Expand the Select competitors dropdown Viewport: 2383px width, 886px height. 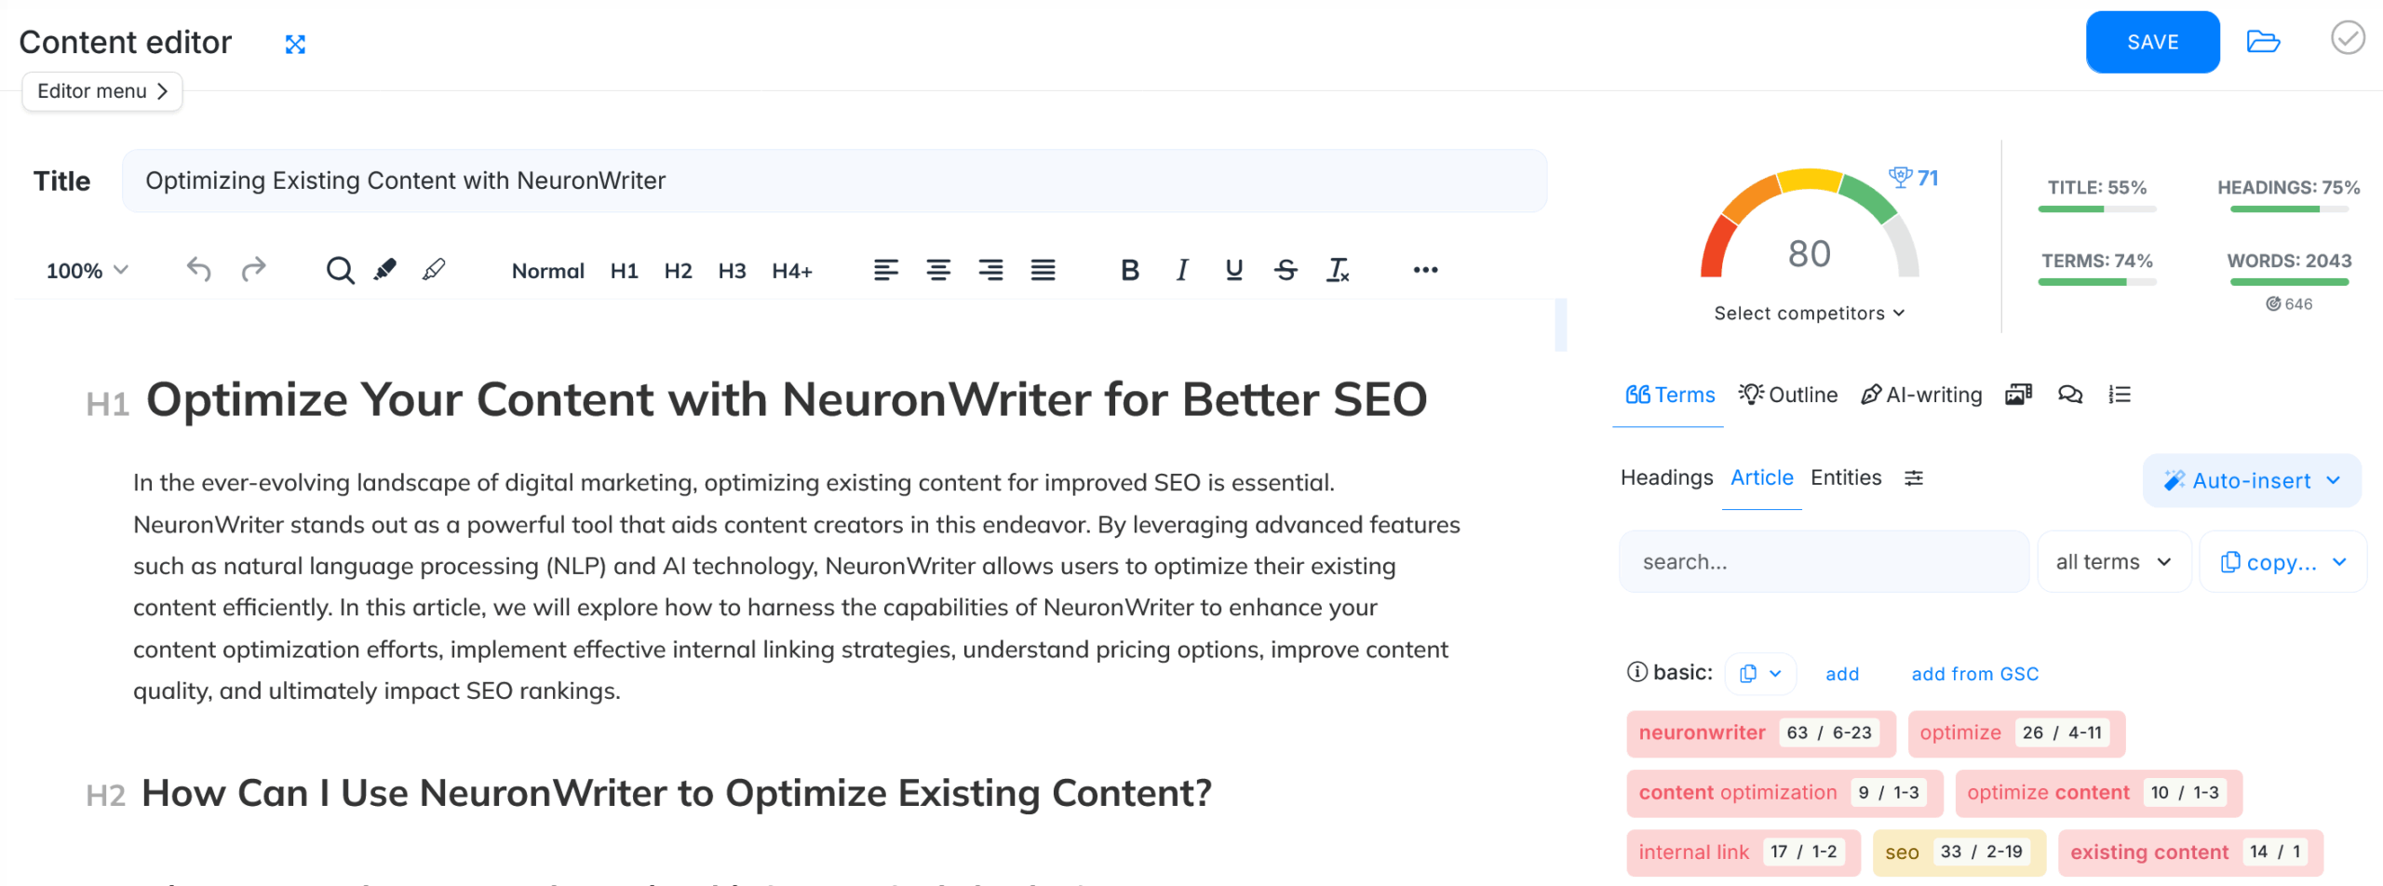[1809, 314]
